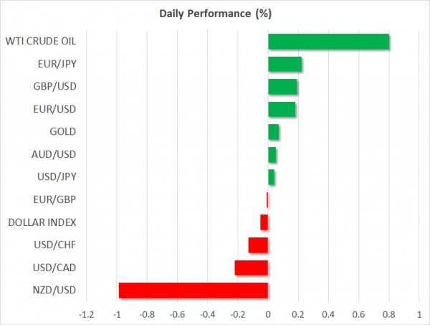Click the AUD/USD green bar
The height and width of the screenshot is (325, 430).
[272, 154]
